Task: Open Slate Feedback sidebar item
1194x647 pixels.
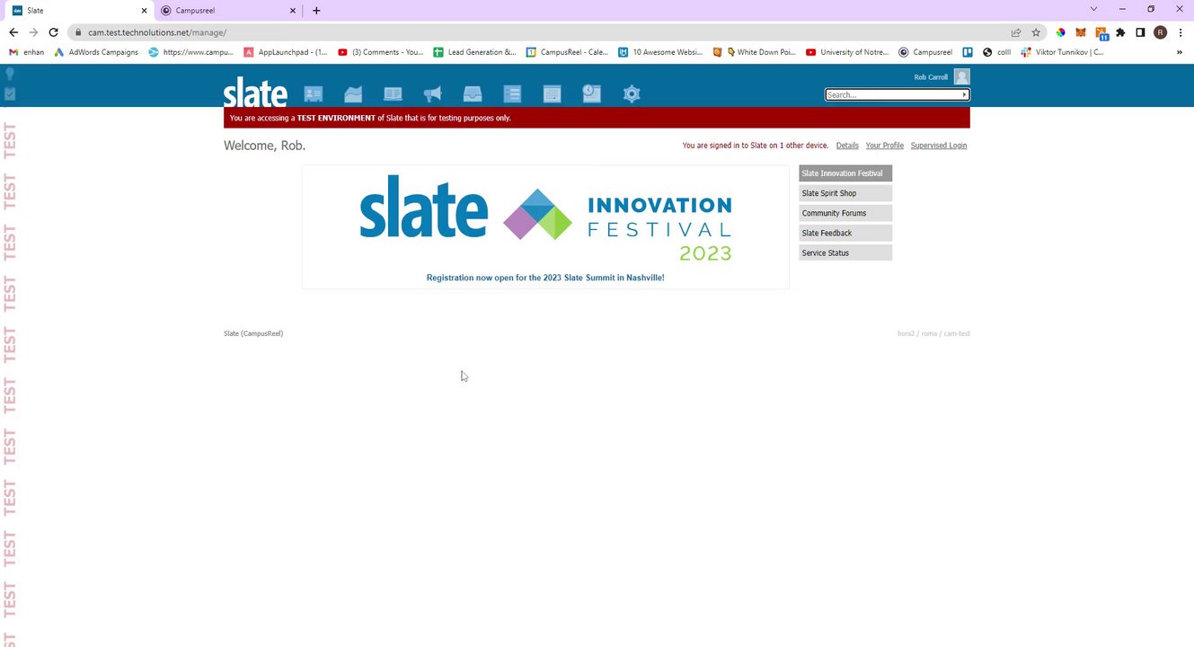Action: pyautogui.click(x=845, y=233)
